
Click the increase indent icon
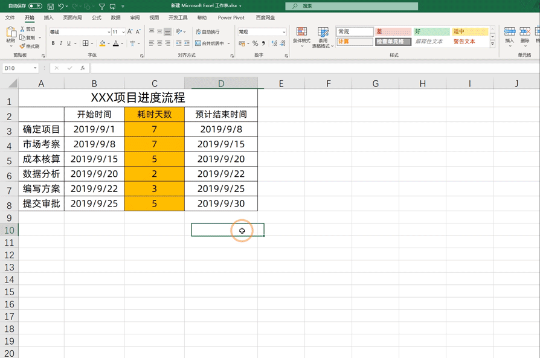[x=187, y=43]
